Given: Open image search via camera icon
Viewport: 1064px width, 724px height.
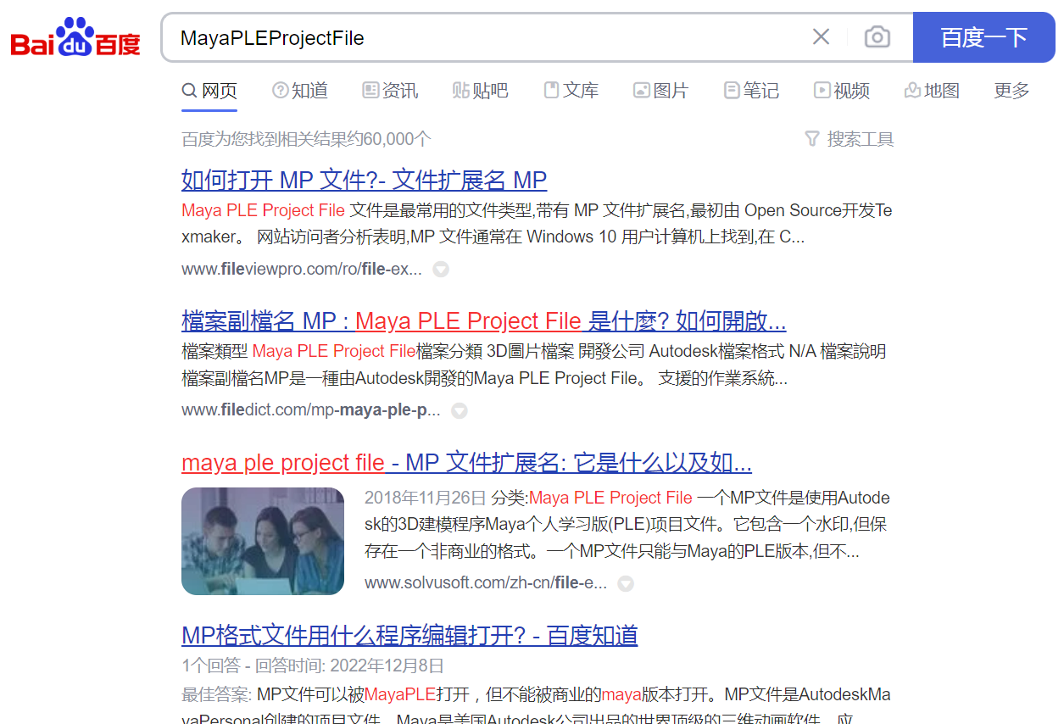Looking at the screenshot, I should click(x=877, y=37).
